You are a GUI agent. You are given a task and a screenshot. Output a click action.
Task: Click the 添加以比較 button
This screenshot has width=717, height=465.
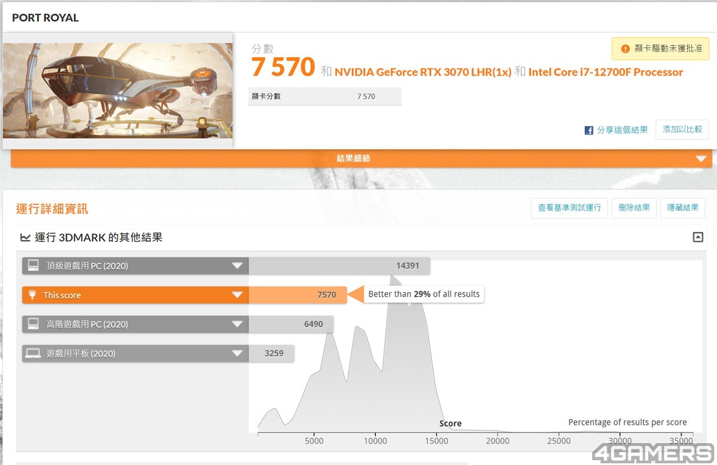coord(682,129)
